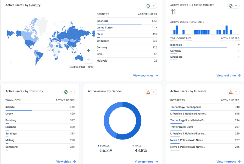Select Surabaya city row
Image resolution: width=244 pixels, height=164 pixels.
[x=40, y=134]
